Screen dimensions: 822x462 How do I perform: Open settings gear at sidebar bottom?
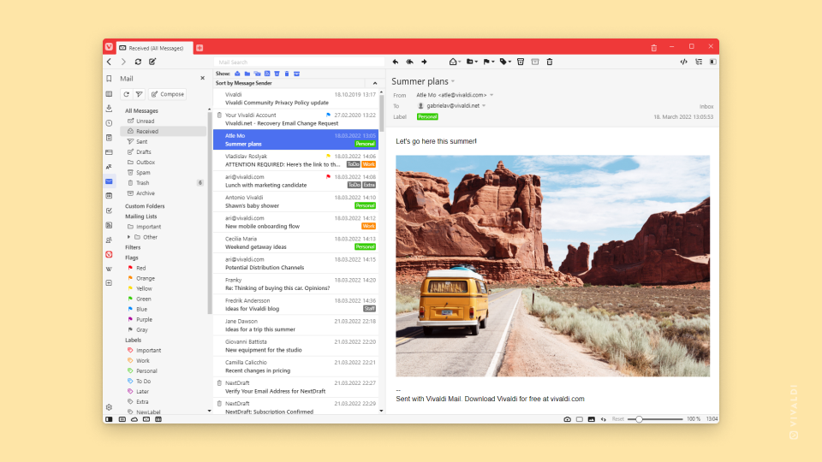[x=109, y=407]
